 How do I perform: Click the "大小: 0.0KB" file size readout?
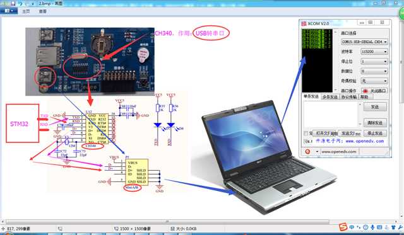[x=186, y=229]
